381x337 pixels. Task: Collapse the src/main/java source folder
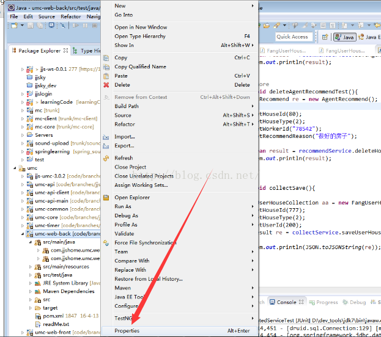point(31,242)
